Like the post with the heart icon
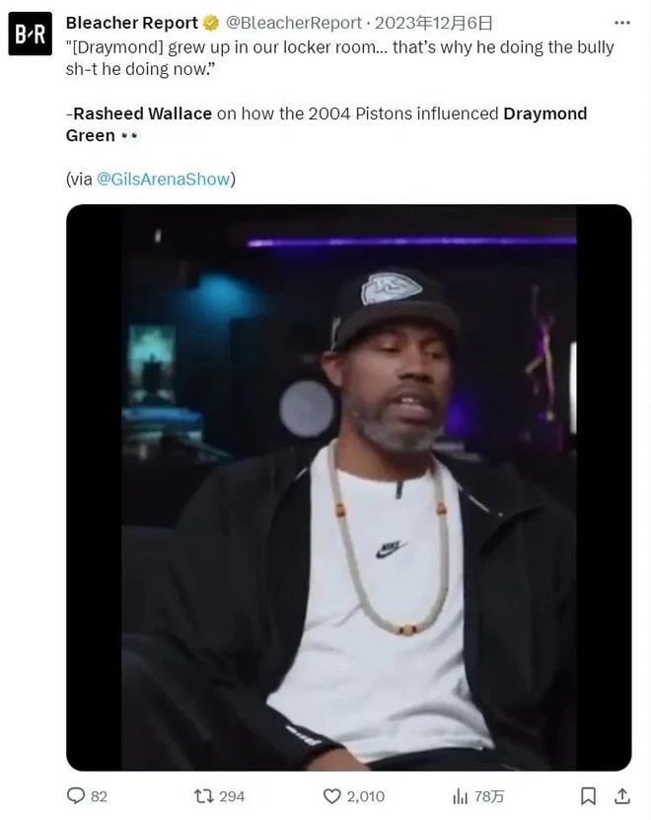This screenshot has height=820, width=651. tap(331, 796)
